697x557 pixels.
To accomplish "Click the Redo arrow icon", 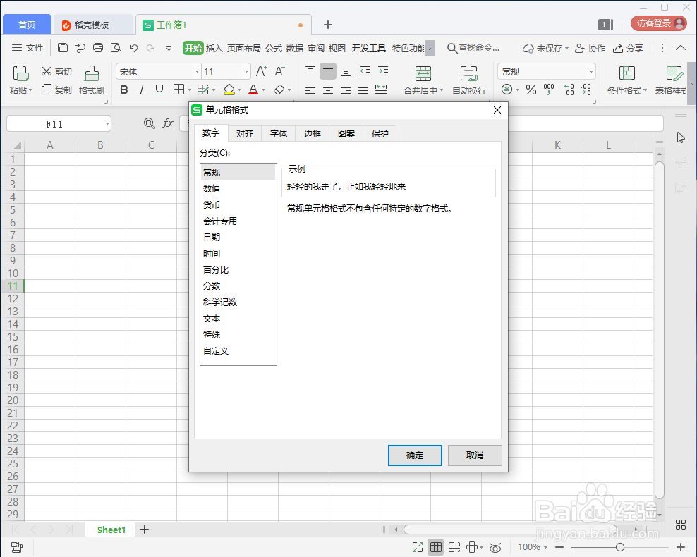I will pyautogui.click(x=151, y=47).
